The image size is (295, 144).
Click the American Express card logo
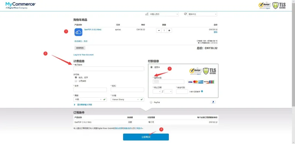tap(201, 82)
